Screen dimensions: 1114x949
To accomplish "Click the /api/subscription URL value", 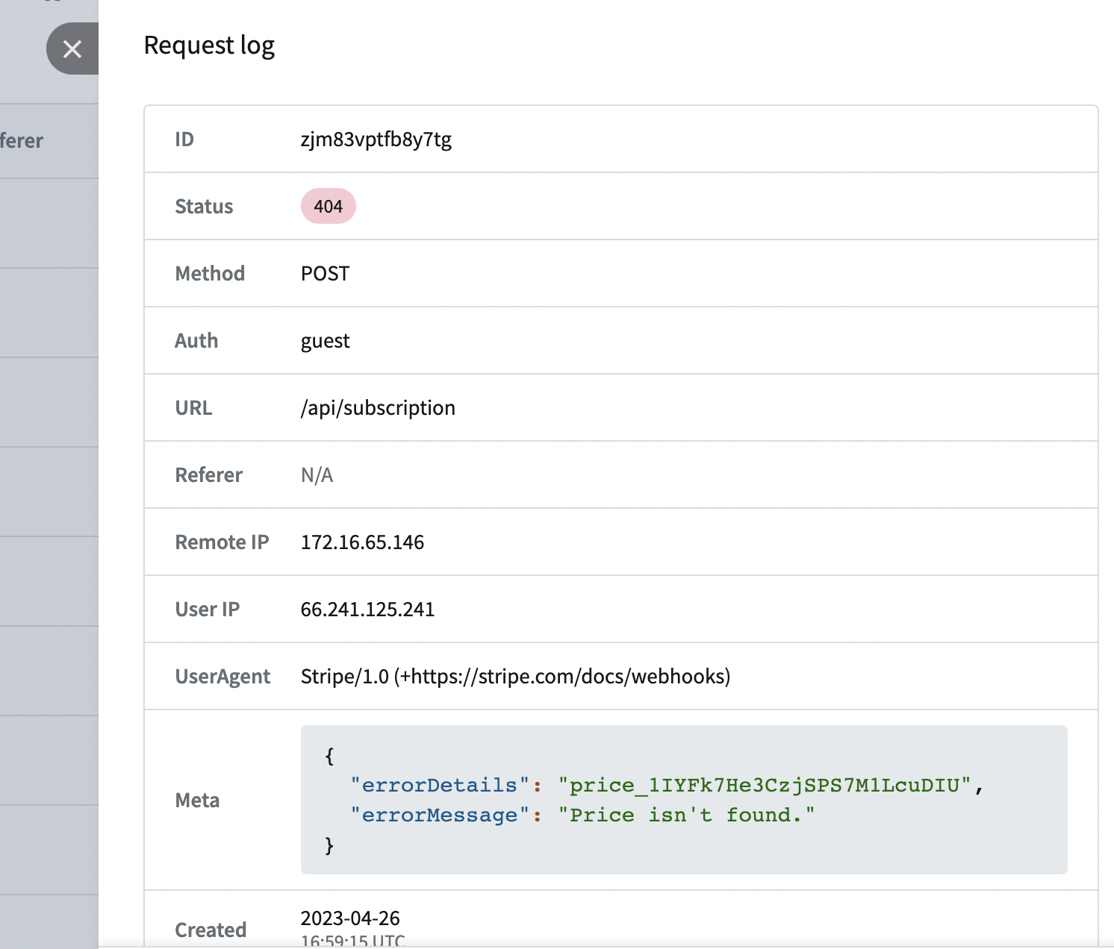I will pos(378,407).
